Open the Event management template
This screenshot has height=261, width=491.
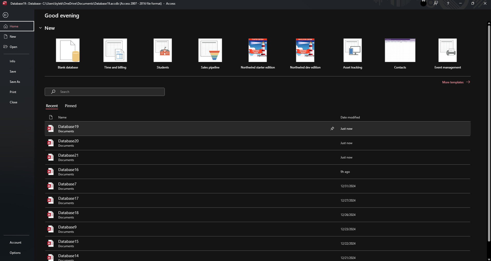pyautogui.click(x=447, y=50)
